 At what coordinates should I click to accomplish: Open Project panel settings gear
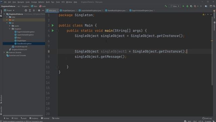(39, 11)
